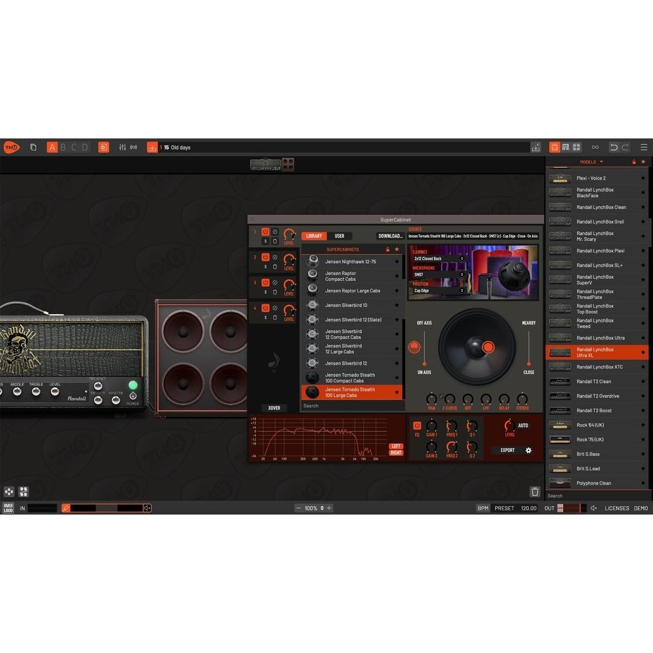Switch to USER tab

click(340, 236)
